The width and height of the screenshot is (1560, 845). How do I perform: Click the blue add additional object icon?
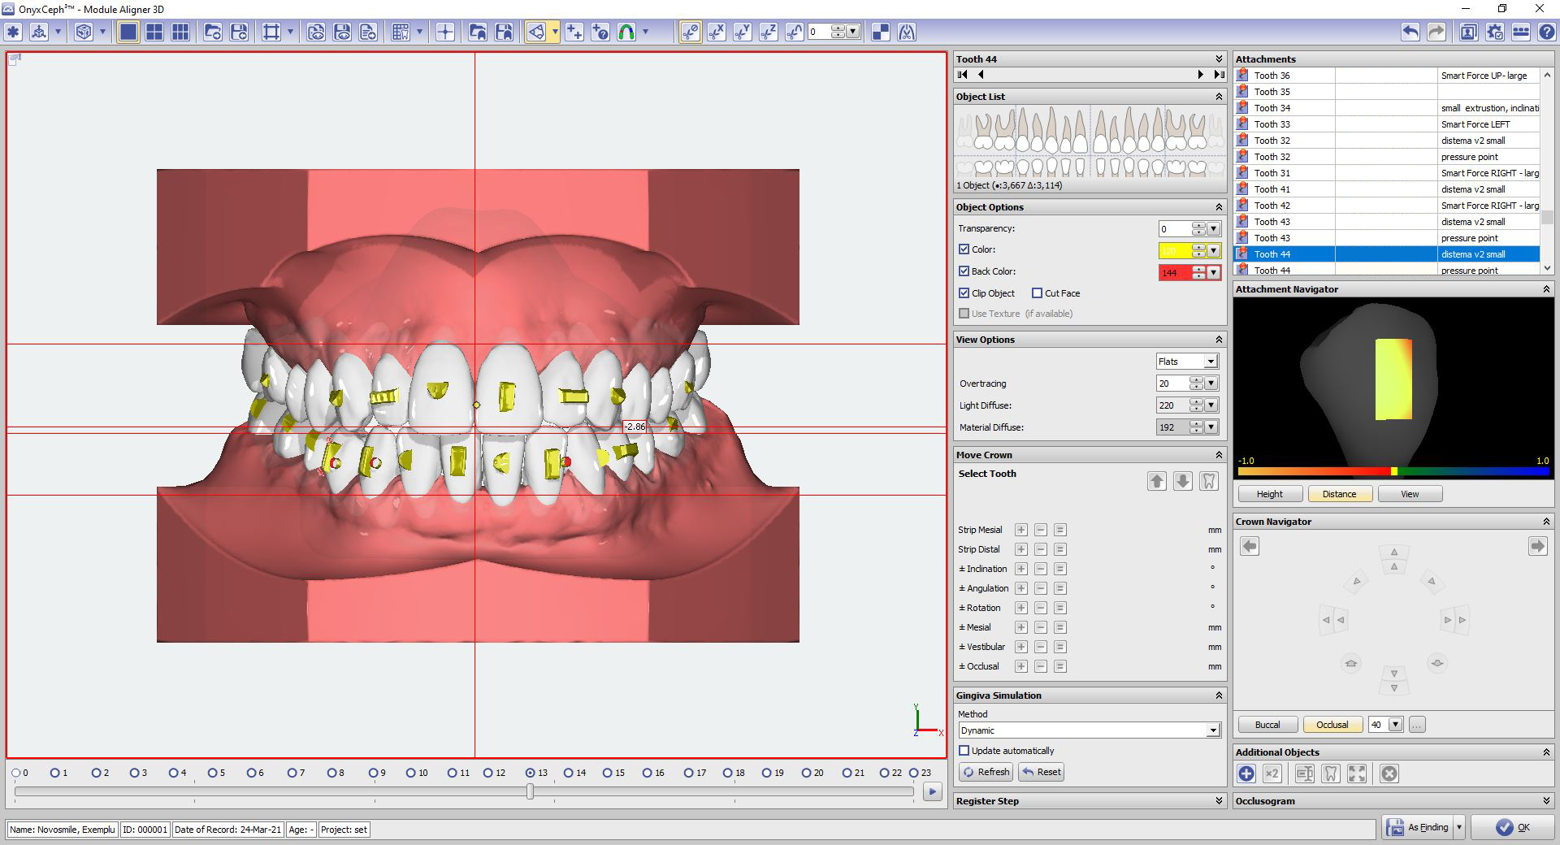(x=1246, y=773)
